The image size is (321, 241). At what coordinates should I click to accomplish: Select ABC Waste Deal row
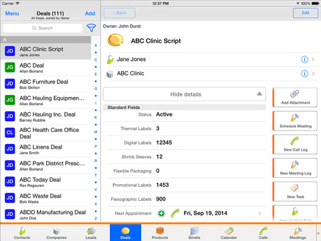(x=45, y=198)
